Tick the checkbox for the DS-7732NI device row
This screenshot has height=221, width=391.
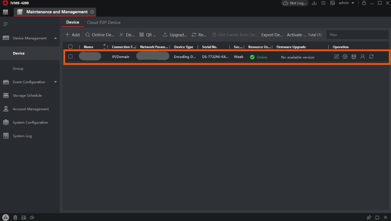click(70, 57)
